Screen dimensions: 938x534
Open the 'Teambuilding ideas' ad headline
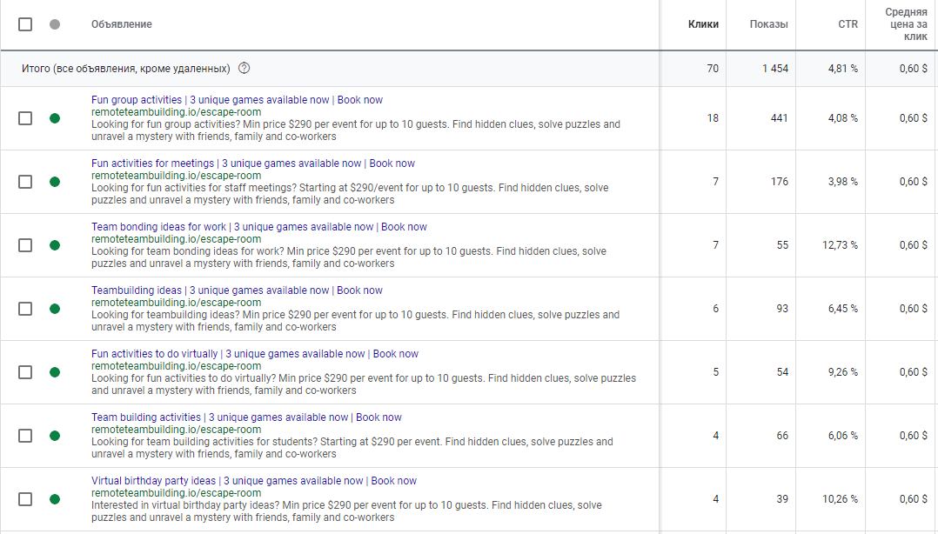[x=237, y=290]
